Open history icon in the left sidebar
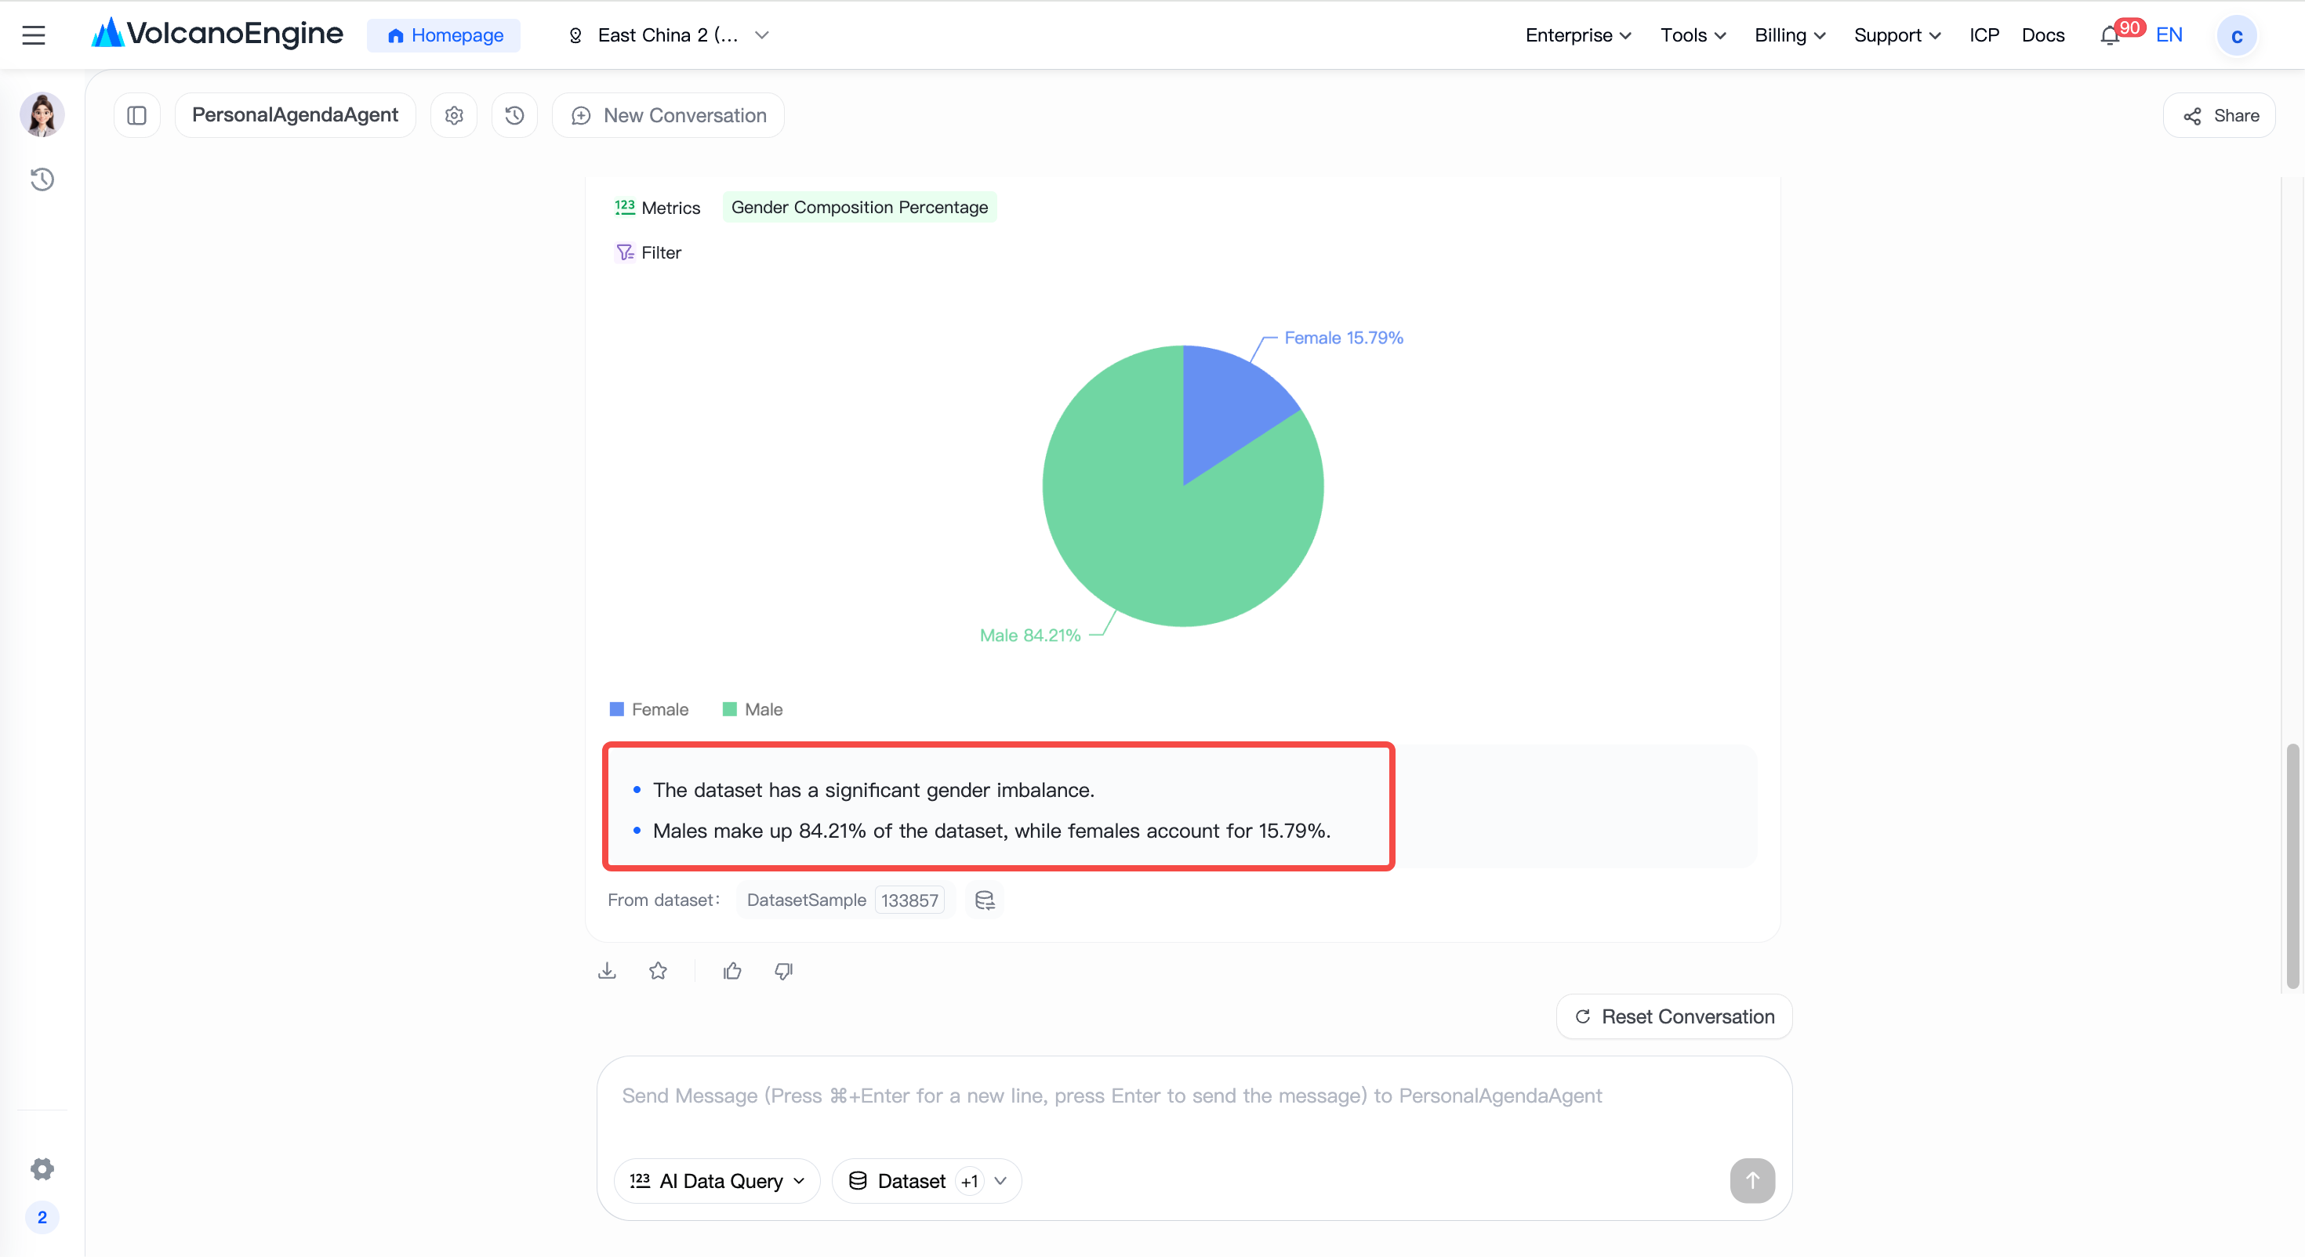 42,179
